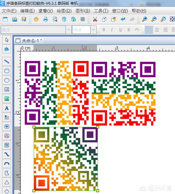Select the polygon drawing tool
The width and height of the screenshot is (175, 194).
(7, 173)
